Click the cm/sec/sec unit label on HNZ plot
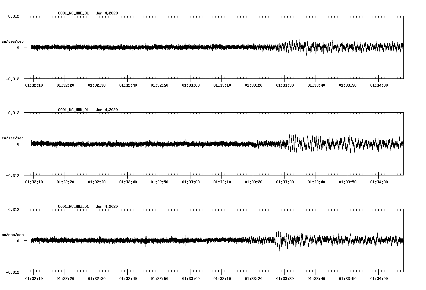This screenshot has height=290, width=426. point(13,235)
